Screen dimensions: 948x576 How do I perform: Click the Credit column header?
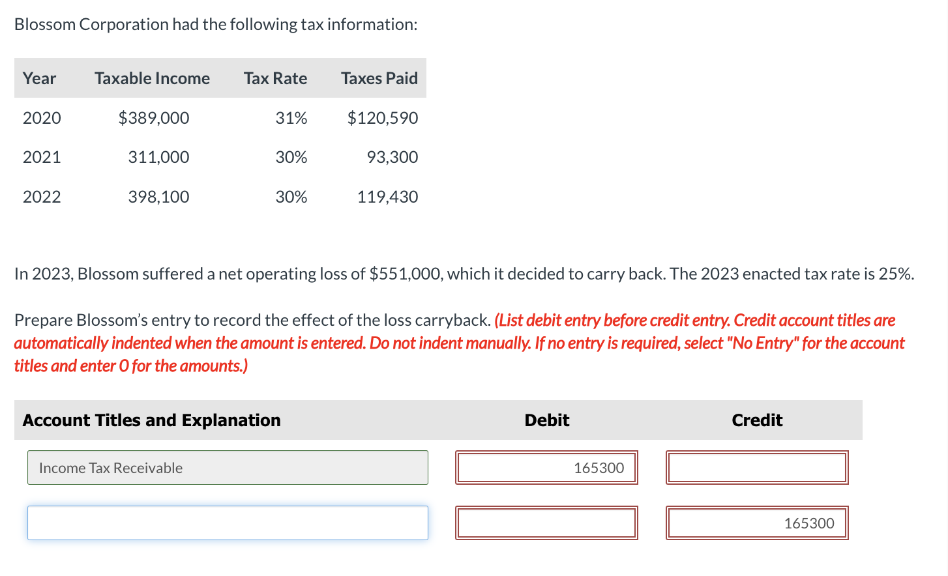pos(756,420)
